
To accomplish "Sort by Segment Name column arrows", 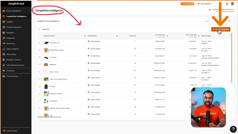I will [x=85, y=36].
